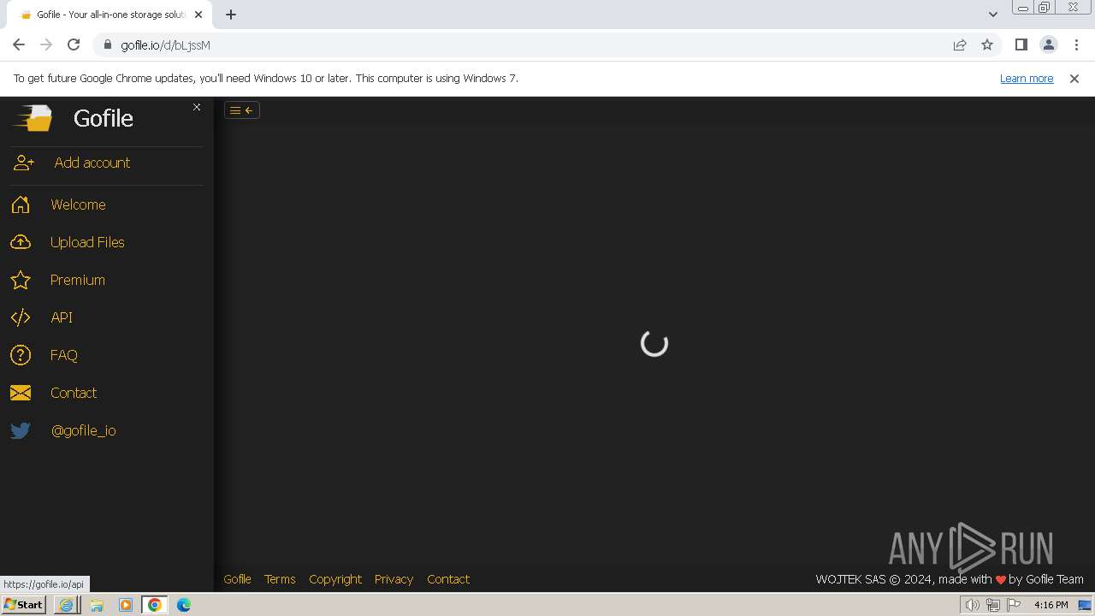Click the FAQ question mark icon
The width and height of the screenshot is (1095, 616).
(21, 355)
